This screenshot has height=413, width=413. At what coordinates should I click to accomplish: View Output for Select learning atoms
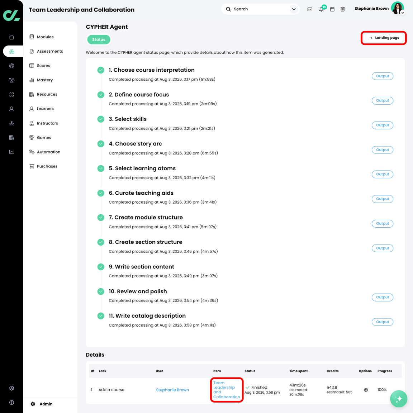click(383, 174)
